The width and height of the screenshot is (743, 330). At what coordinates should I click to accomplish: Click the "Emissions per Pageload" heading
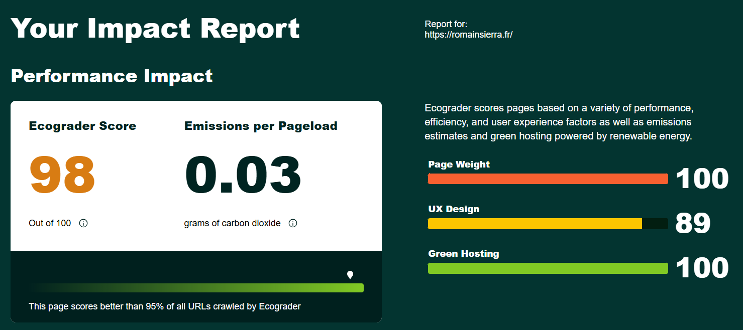pos(261,126)
